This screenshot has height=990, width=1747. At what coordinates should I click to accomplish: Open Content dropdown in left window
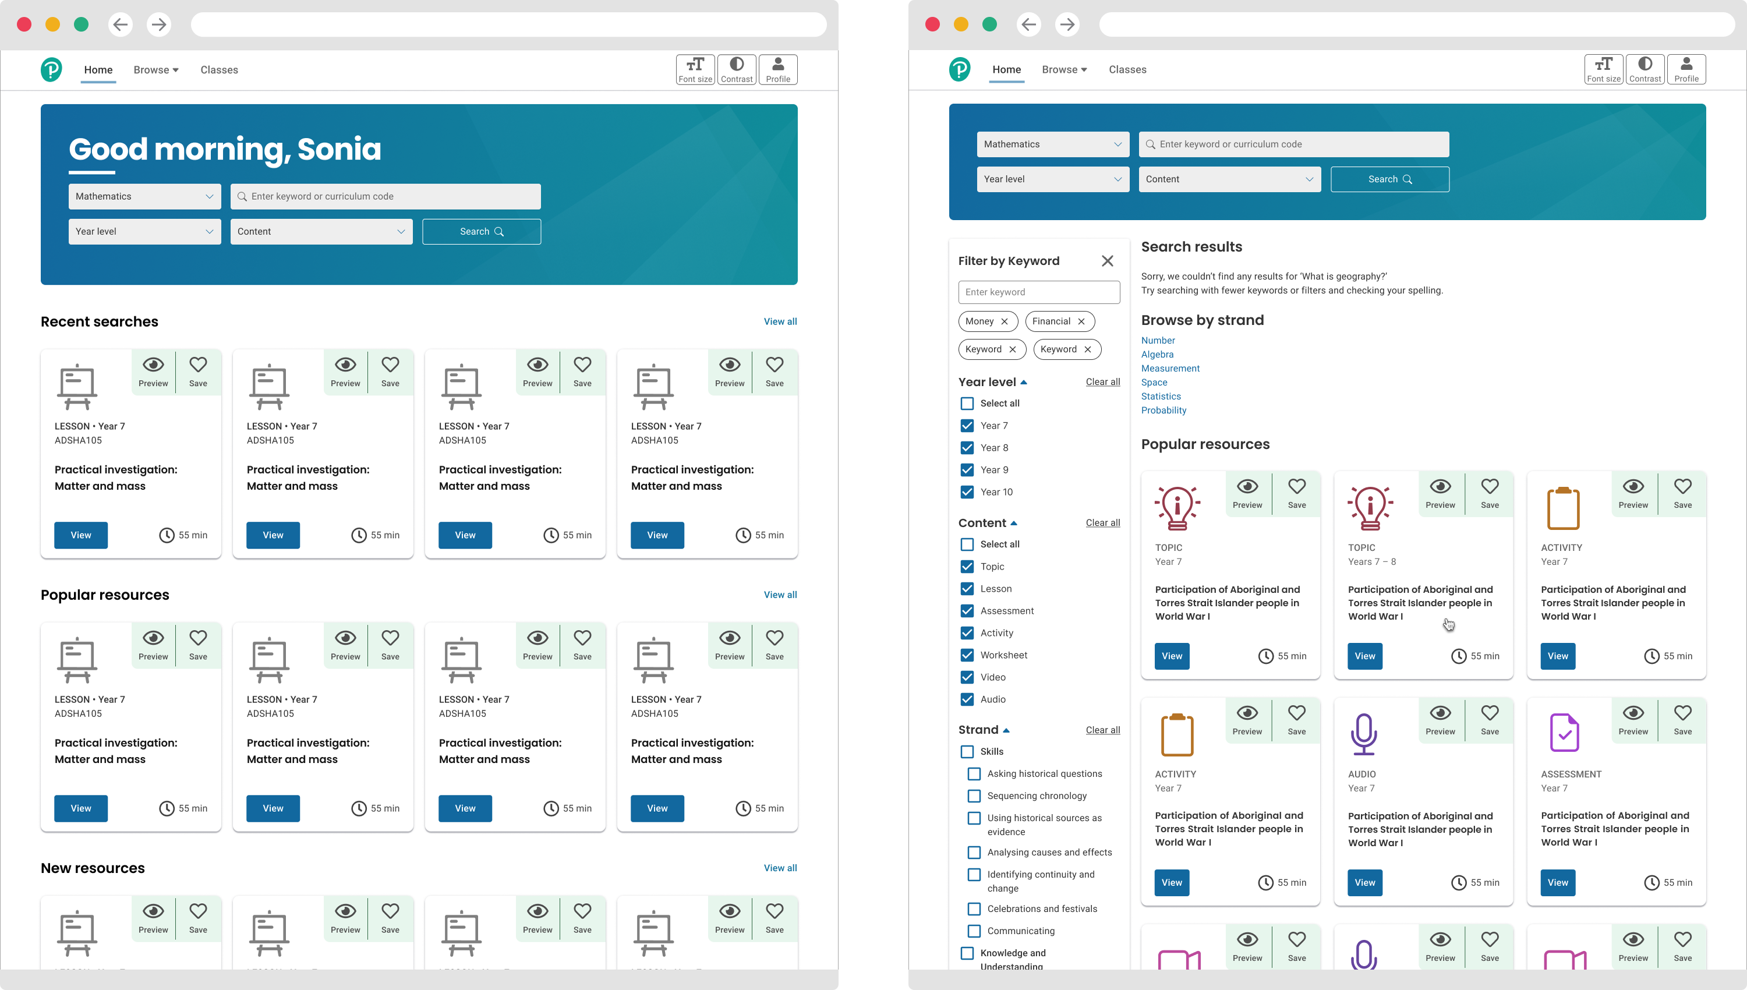321,232
